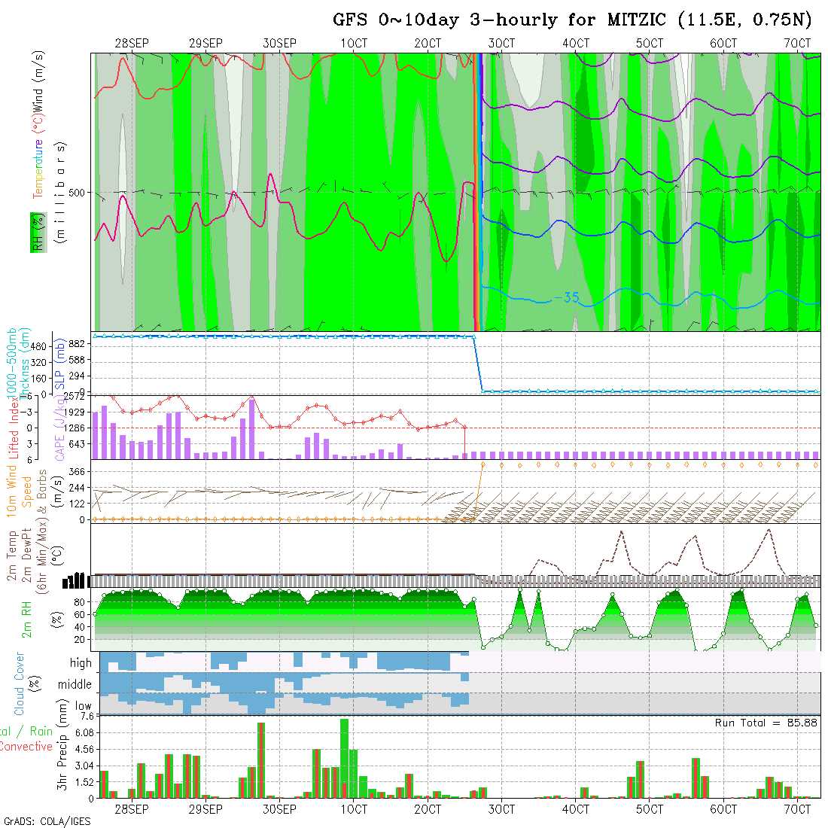Image resolution: width=828 pixels, height=828 pixels.
Task: Click the -35 temperature contour label
Action: click(566, 297)
